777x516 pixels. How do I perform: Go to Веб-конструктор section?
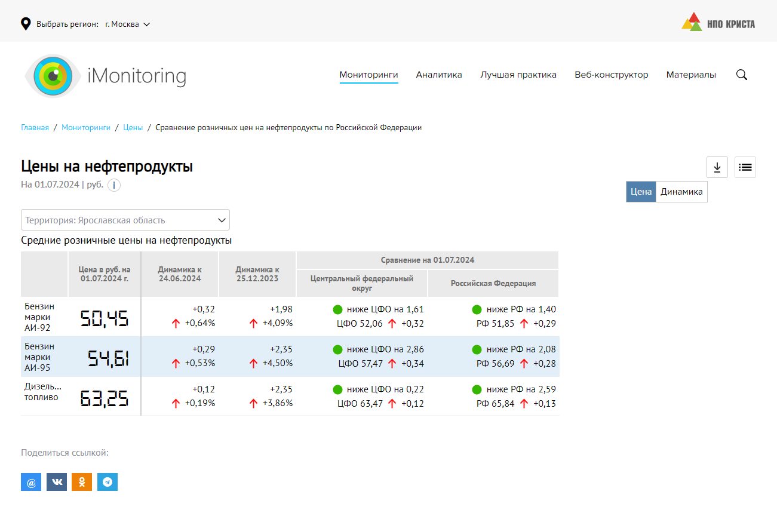coord(611,75)
